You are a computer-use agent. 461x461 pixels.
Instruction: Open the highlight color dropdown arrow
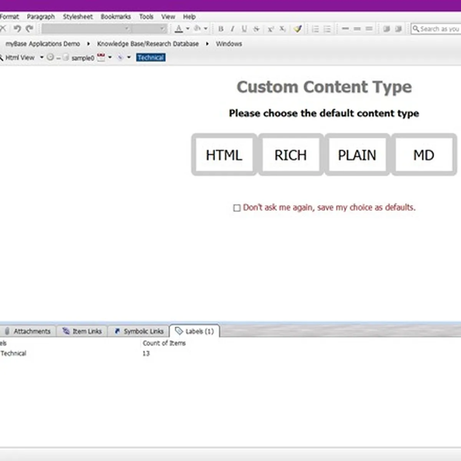coord(206,28)
